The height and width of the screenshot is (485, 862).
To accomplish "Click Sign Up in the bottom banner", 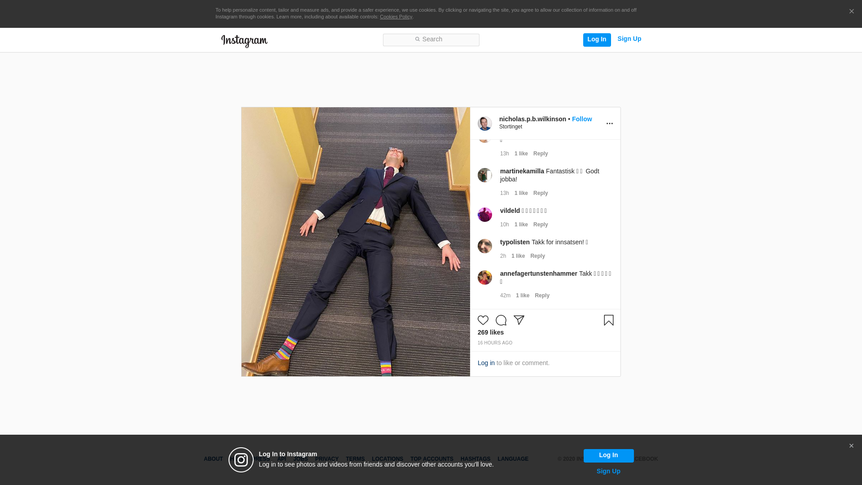I will (608, 471).
